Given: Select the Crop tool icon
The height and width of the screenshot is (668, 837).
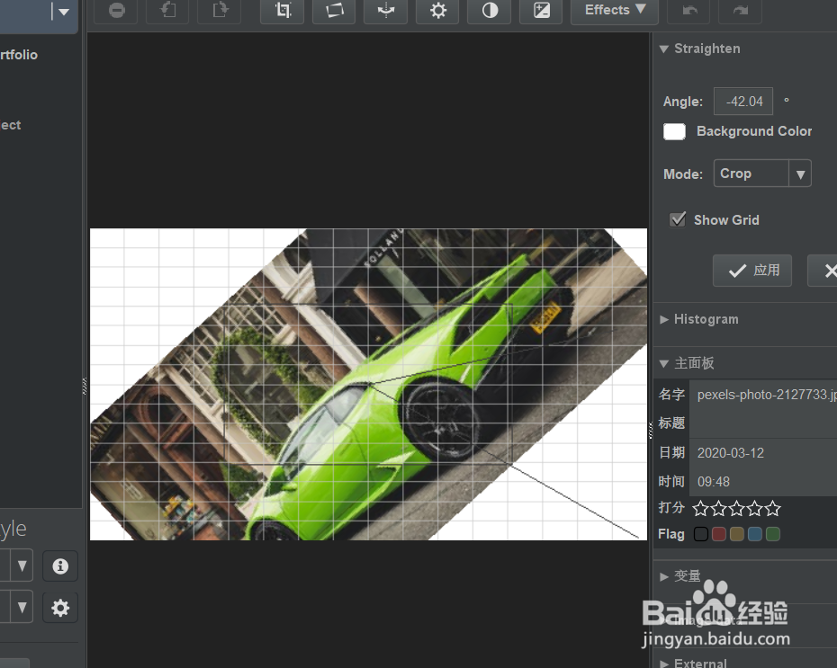Looking at the screenshot, I should point(283,11).
